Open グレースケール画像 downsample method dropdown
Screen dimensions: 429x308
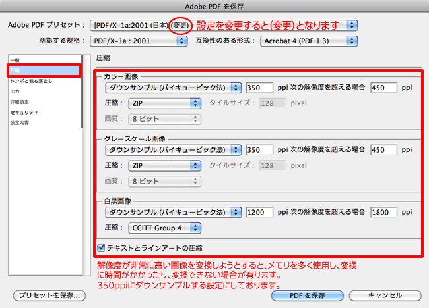coord(173,150)
